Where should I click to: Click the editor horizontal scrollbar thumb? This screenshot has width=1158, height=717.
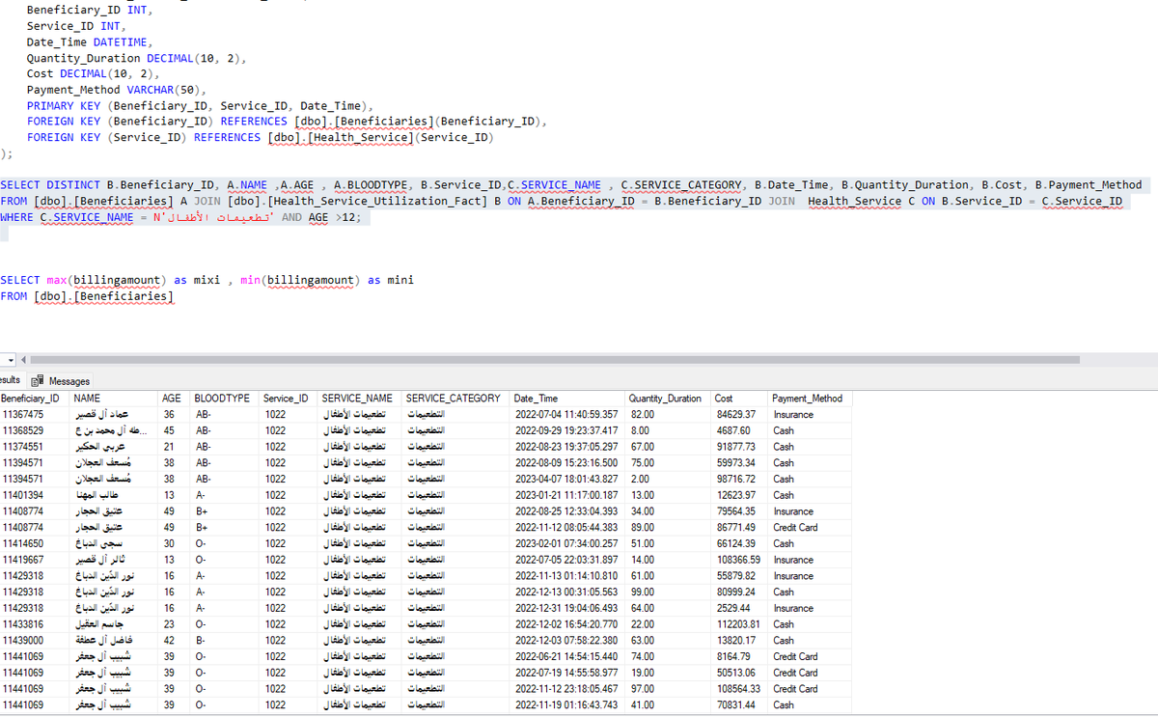555,359
